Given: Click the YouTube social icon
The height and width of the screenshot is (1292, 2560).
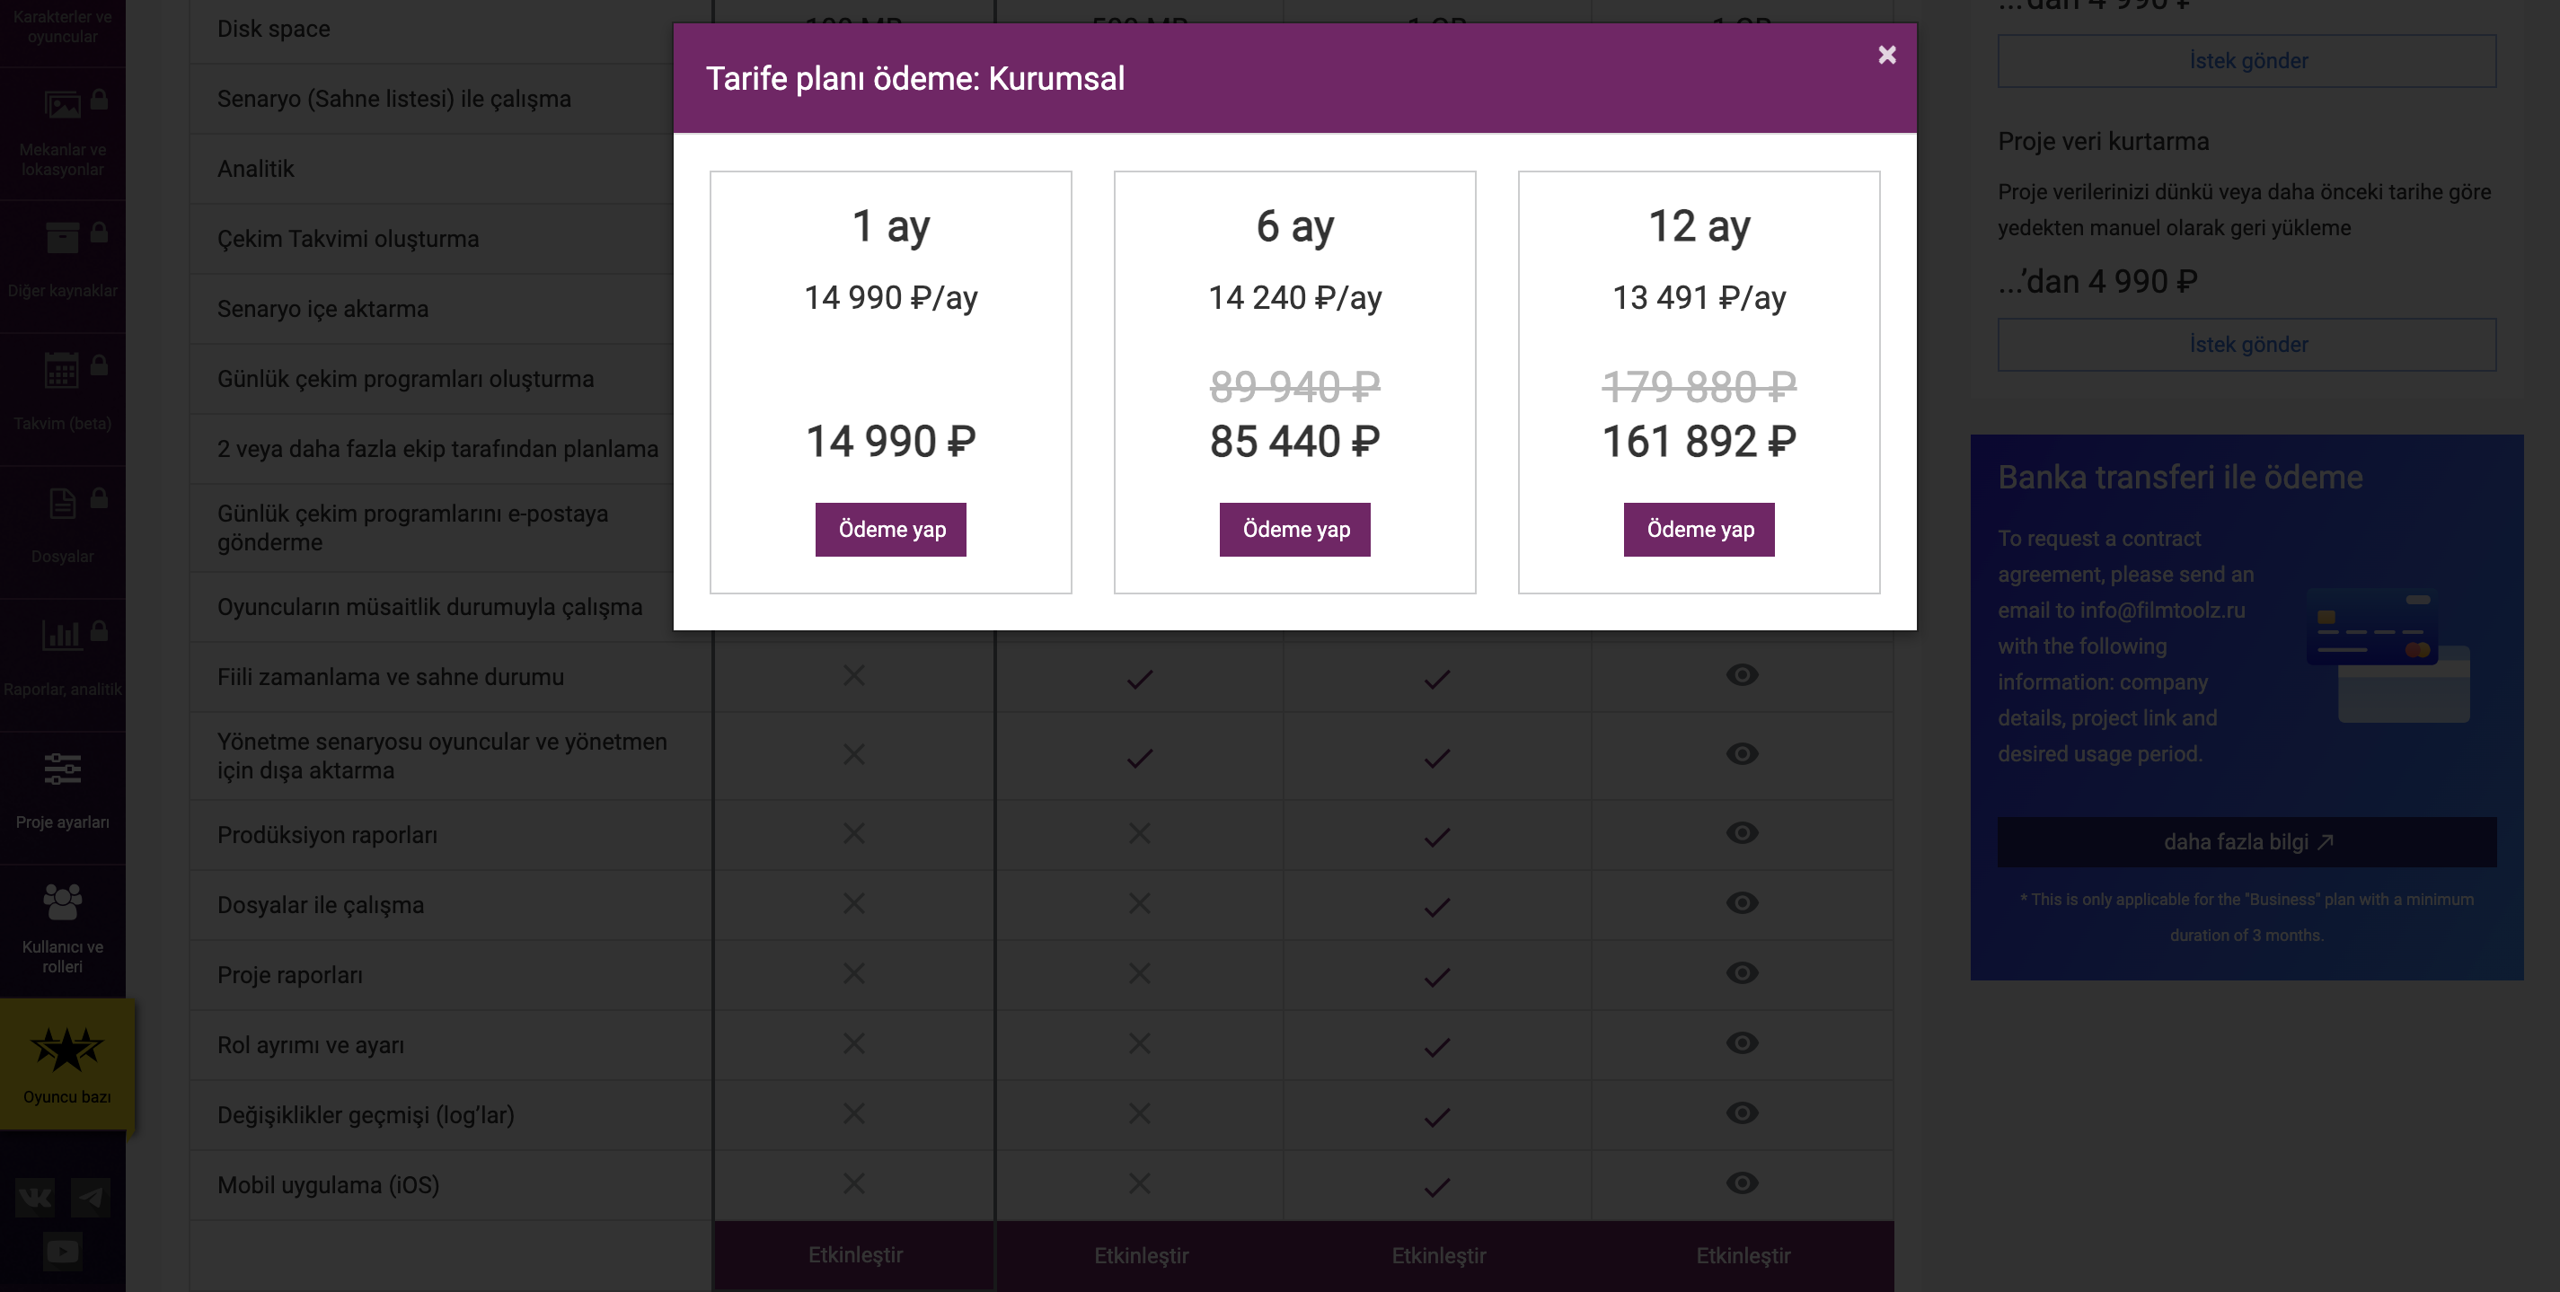Looking at the screenshot, I should [x=63, y=1251].
